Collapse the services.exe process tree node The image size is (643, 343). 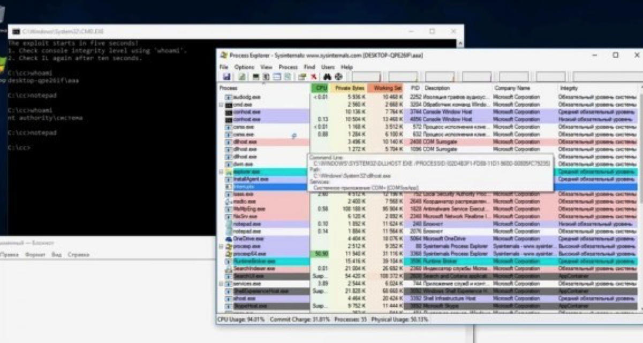222,283
